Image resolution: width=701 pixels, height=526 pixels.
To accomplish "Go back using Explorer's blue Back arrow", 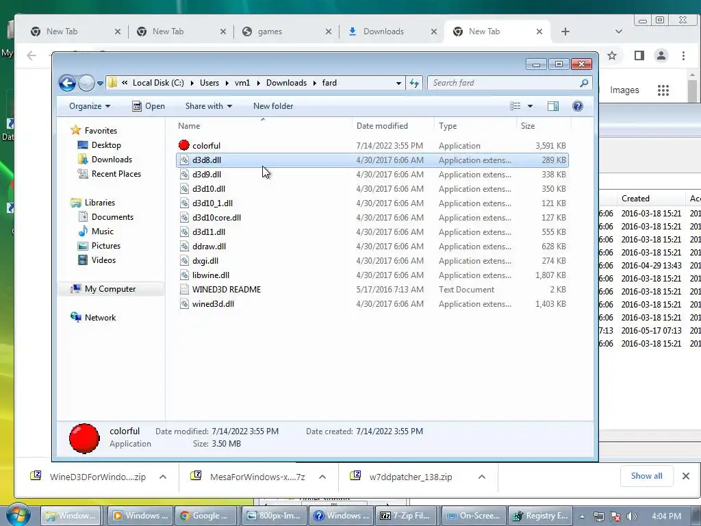I will (68, 83).
